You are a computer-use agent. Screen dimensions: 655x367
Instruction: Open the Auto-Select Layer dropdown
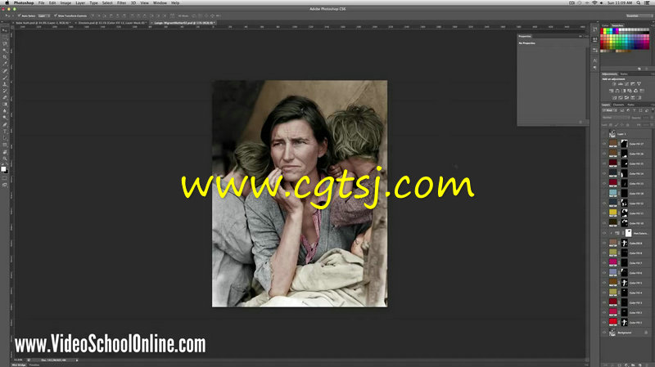(43, 16)
